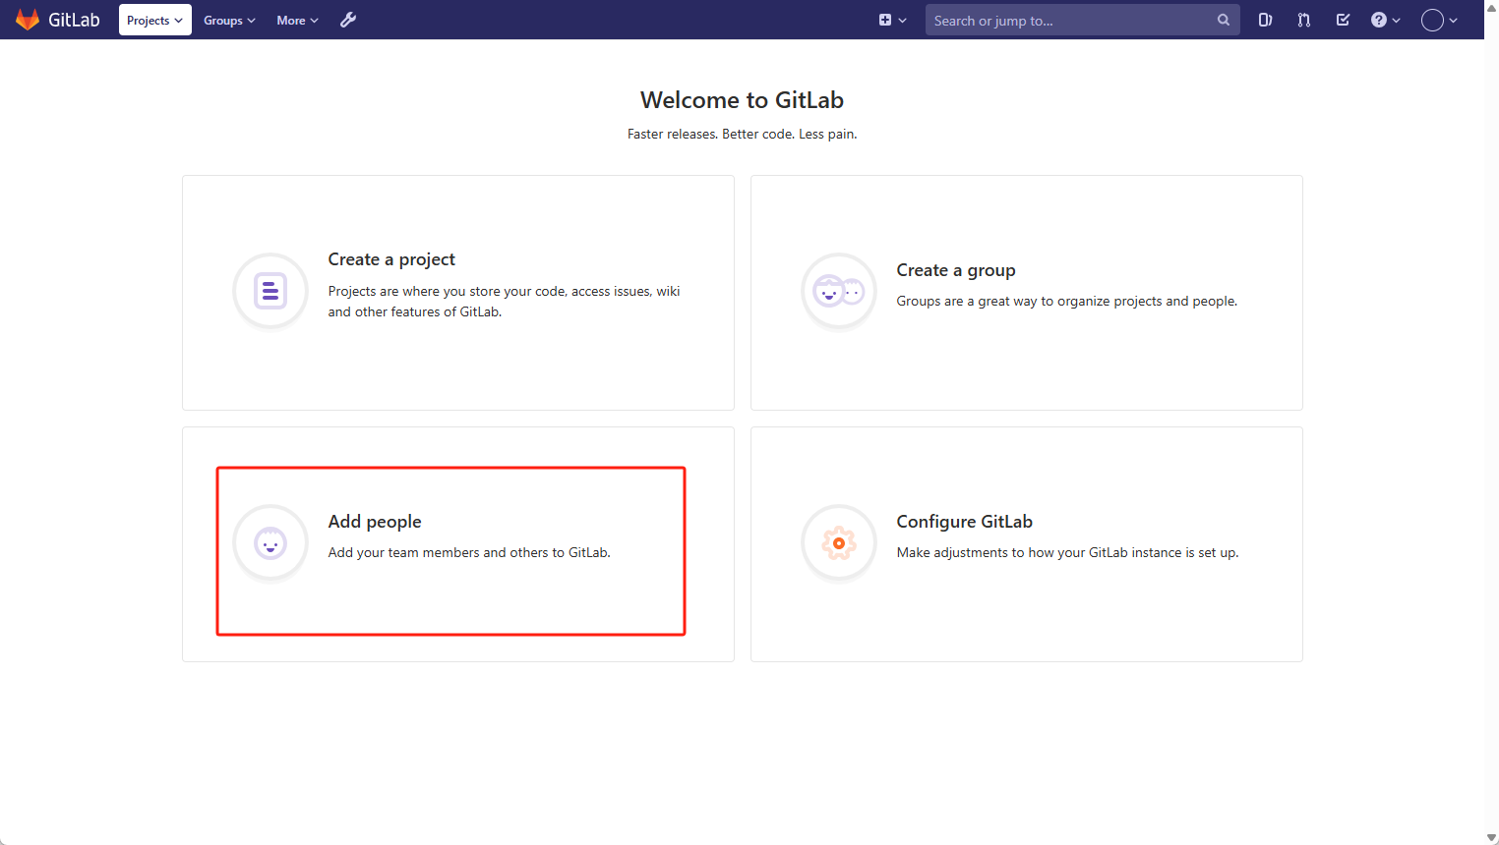This screenshot has width=1499, height=845.
Task: Open the To-Do list icon
Action: point(1343,20)
